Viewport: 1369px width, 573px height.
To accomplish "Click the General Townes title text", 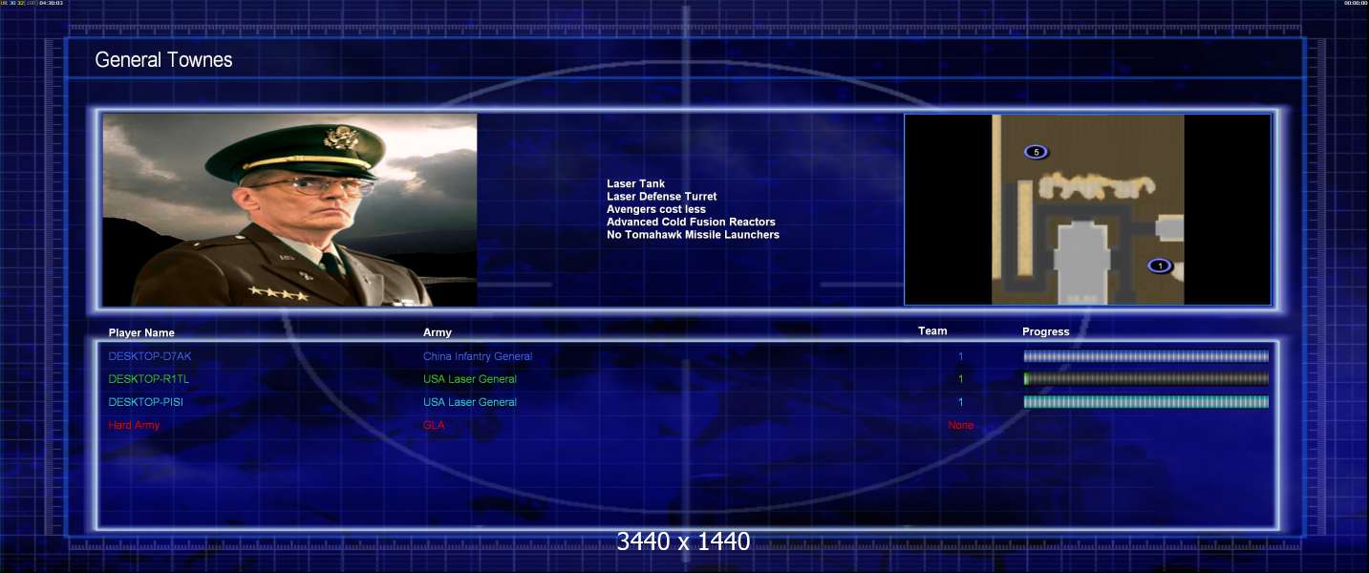I will click(x=163, y=60).
